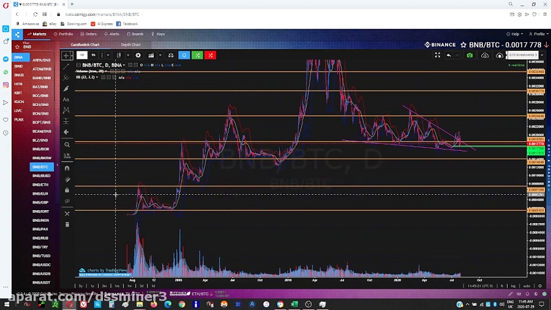Expand the Profile menu dropdown
Screen dimensions: 551x310
[539, 34]
